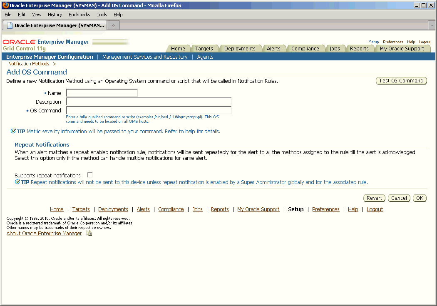
Task: Switch to the Deployments tab
Action: pyautogui.click(x=240, y=48)
